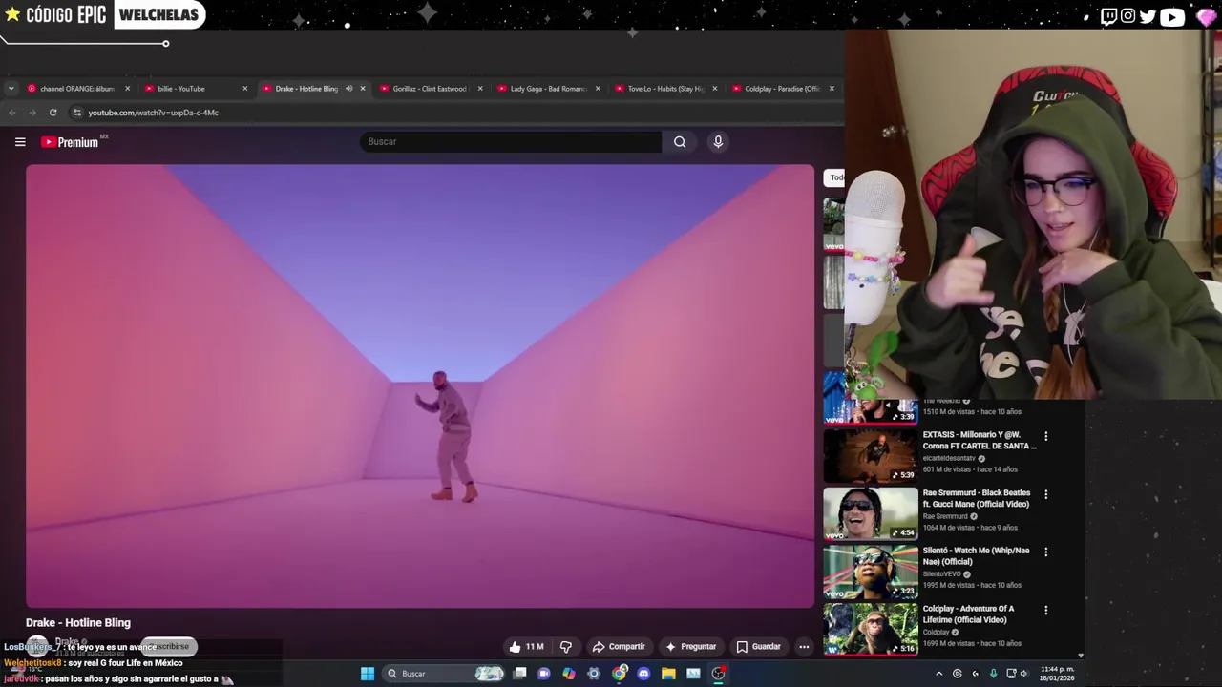Image resolution: width=1222 pixels, height=687 pixels.
Task: Close the Drake - Hotline Bling tab
Action: click(x=363, y=89)
